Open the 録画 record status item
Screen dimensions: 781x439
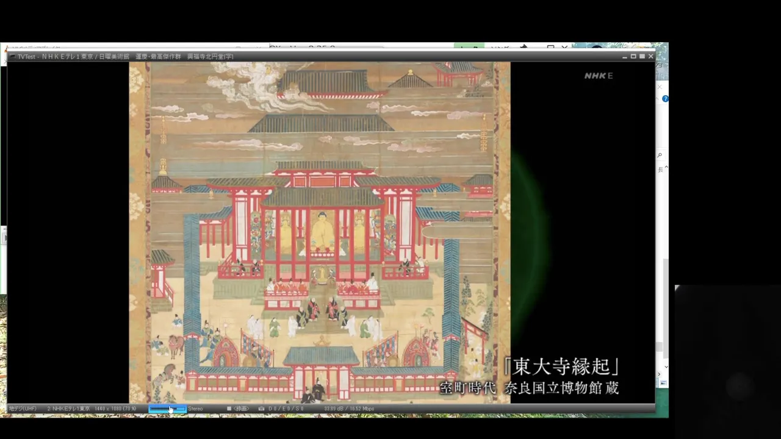tap(242, 409)
